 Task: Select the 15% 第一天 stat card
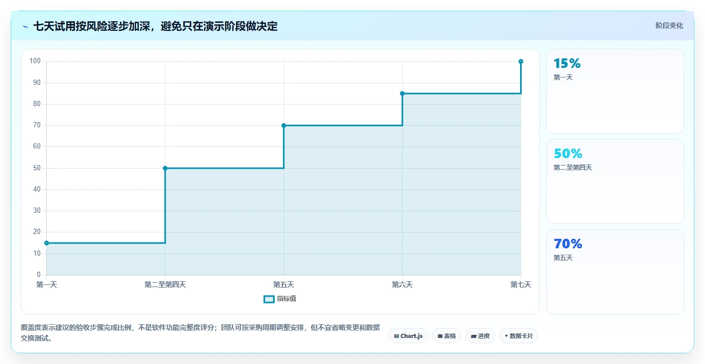[615, 91]
